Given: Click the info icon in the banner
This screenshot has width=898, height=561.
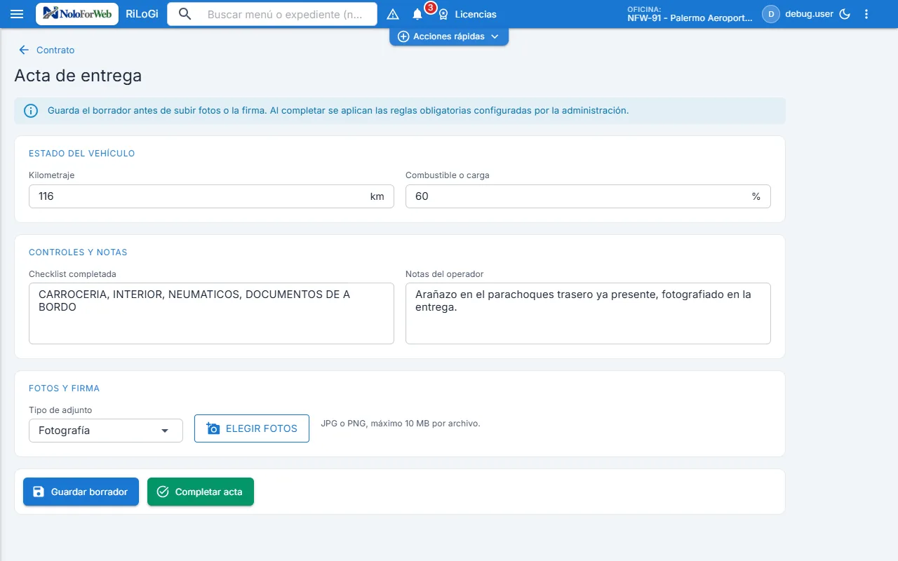Looking at the screenshot, I should (31, 111).
